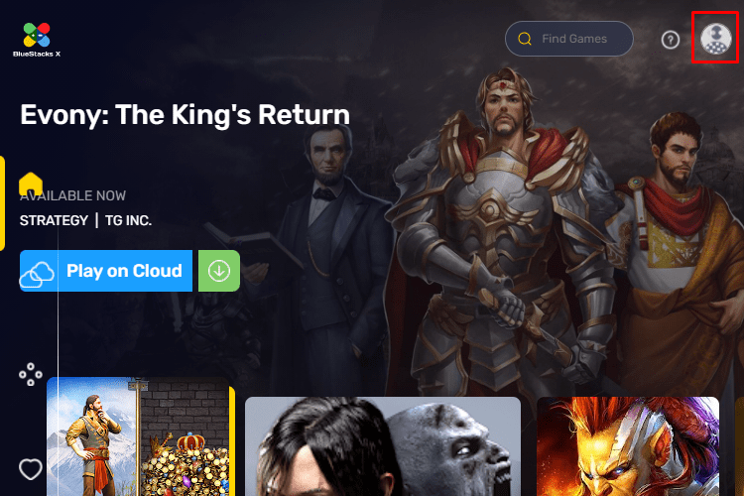Click the STRATEGY genre label
744x496 pixels.
(x=54, y=220)
